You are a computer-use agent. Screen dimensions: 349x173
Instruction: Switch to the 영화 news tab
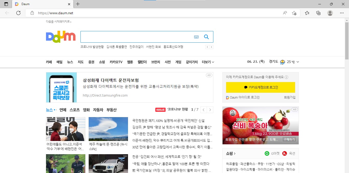[86, 110]
